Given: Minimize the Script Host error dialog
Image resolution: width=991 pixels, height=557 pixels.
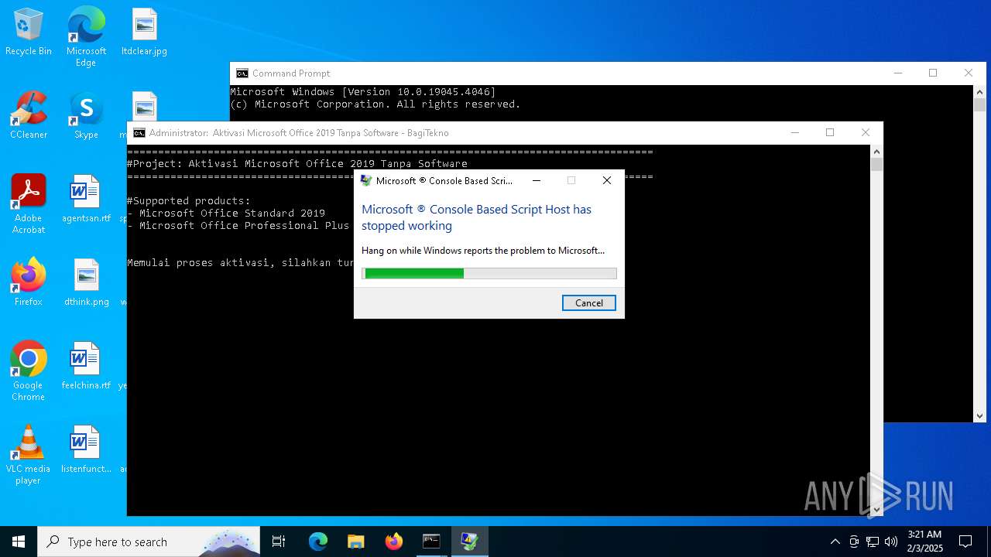Looking at the screenshot, I should [536, 180].
